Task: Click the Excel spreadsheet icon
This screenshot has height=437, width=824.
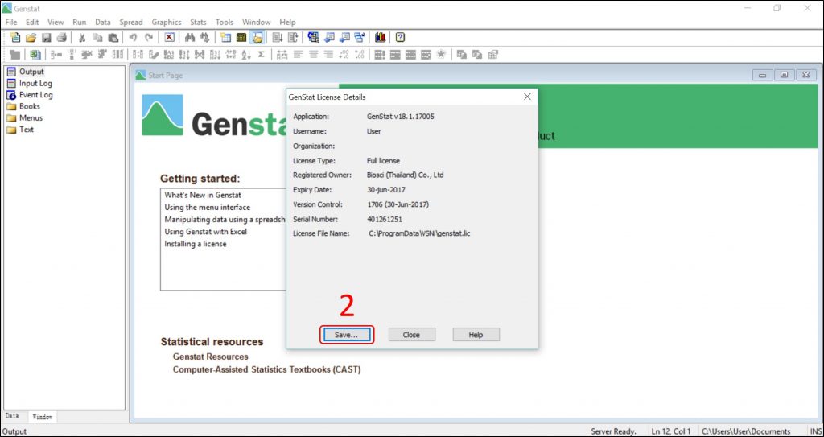Action: click(35, 54)
